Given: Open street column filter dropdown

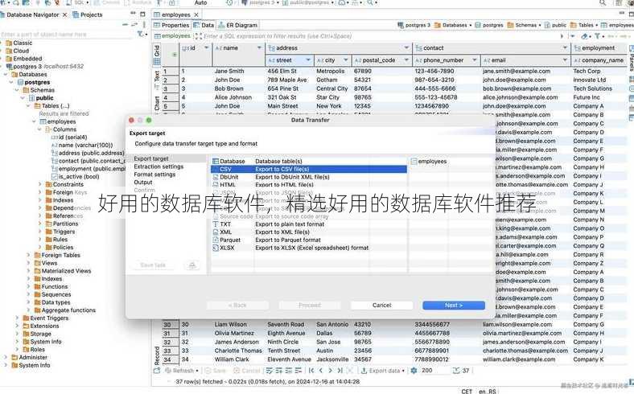Looking at the screenshot, I should (308, 60).
